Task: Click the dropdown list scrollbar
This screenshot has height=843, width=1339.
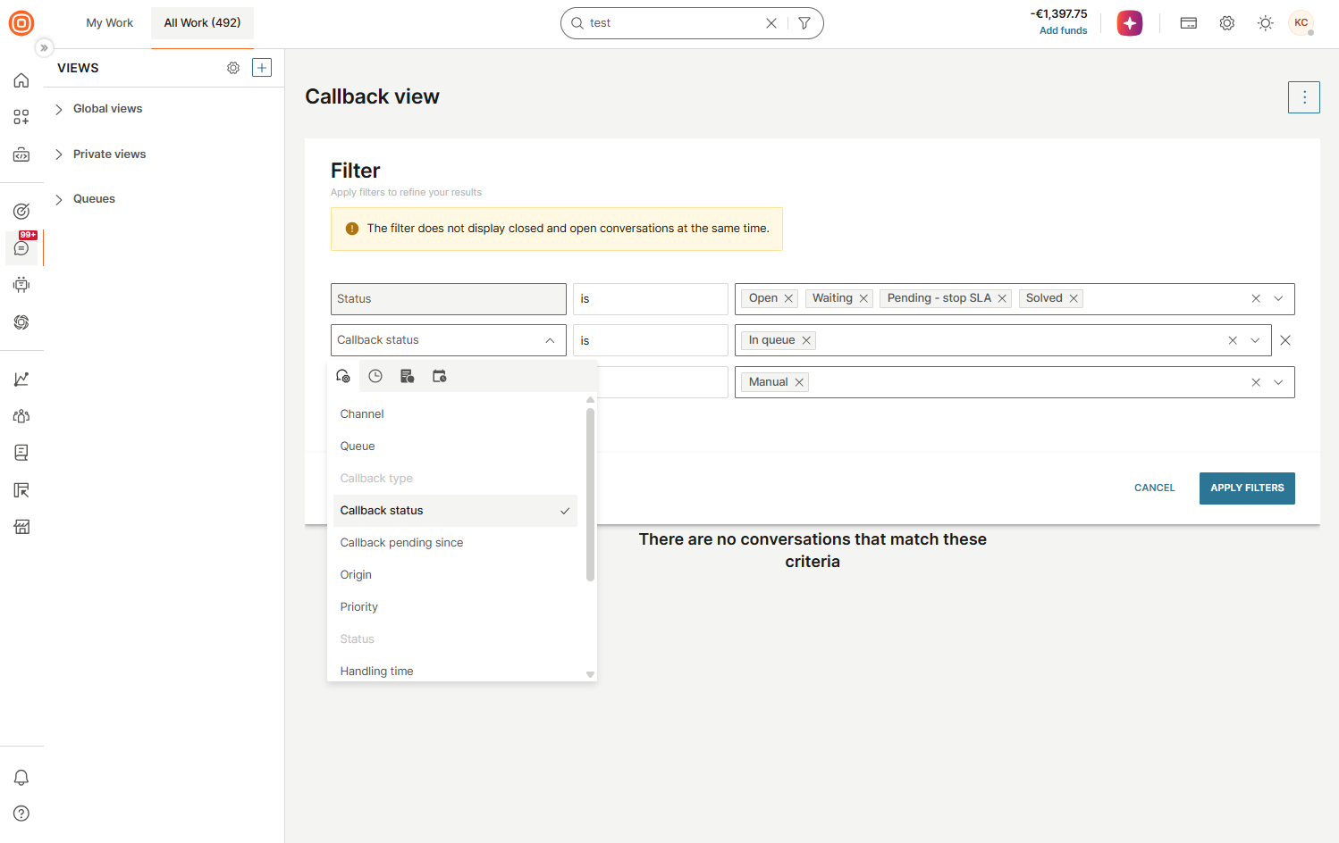Action: point(590,495)
